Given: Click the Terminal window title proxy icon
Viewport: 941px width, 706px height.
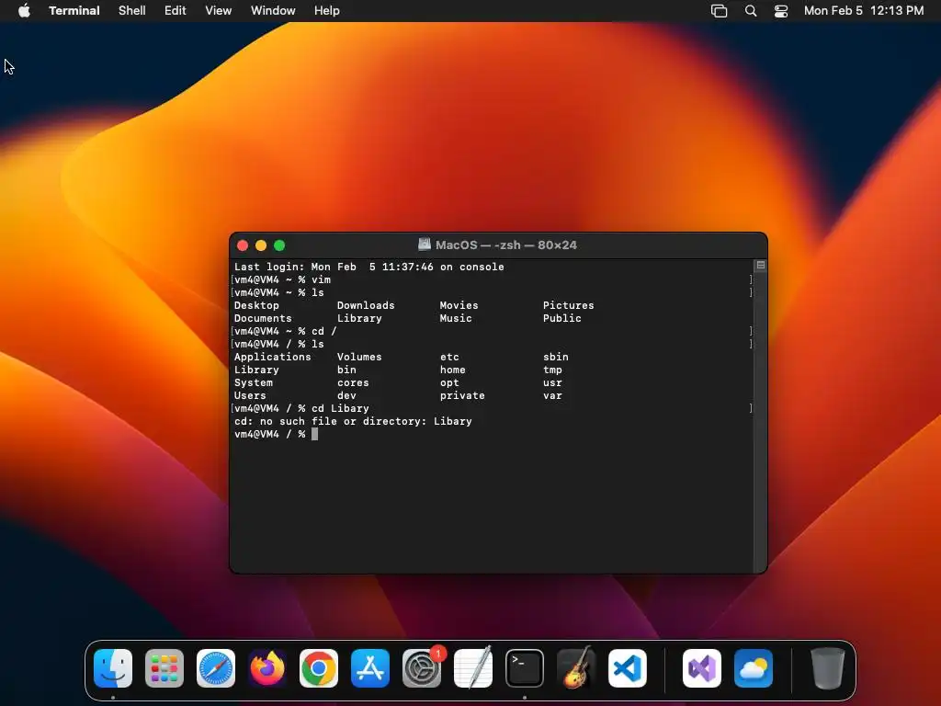Looking at the screenshot, I should point(425,245).
